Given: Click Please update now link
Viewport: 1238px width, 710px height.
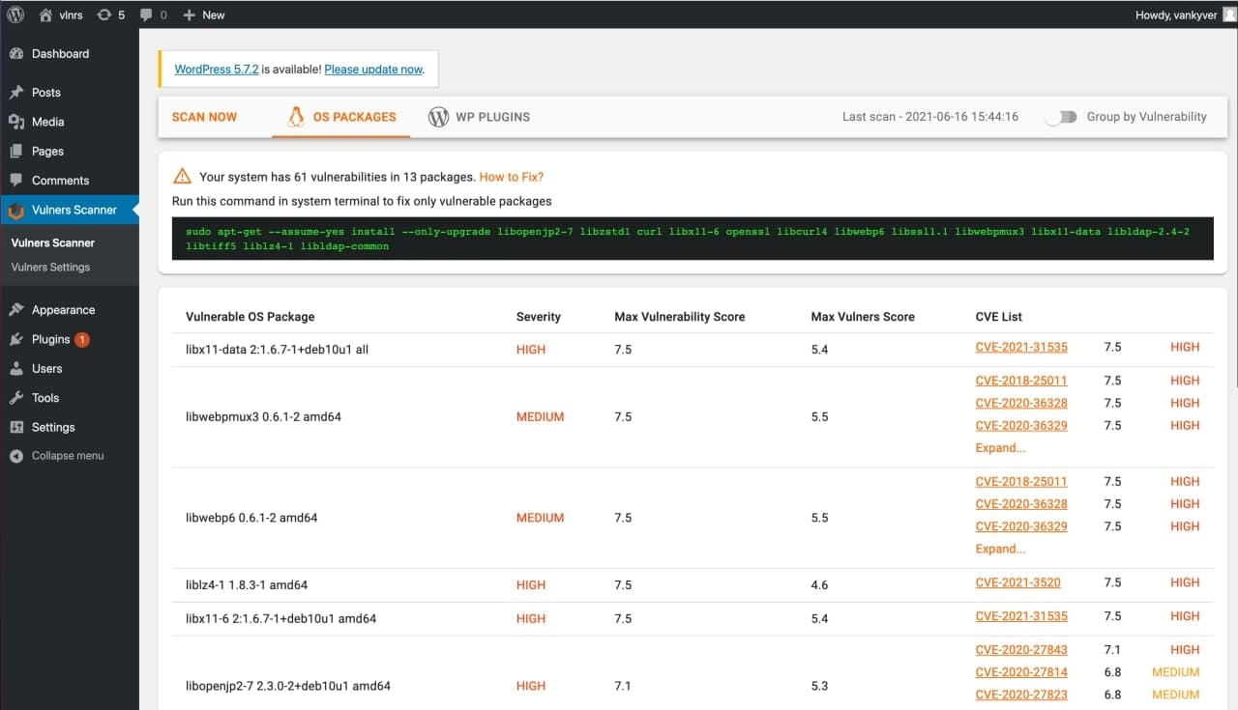Looking at the screenshot, I should pyautogui.click(x=373, y=70).
